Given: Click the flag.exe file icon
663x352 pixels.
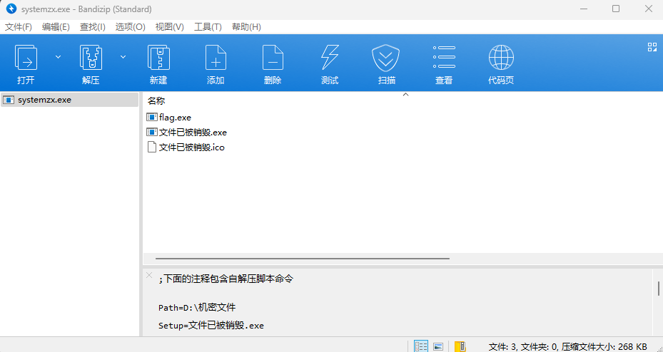Looking at the screenshot, I should click(x=151, y=118).
